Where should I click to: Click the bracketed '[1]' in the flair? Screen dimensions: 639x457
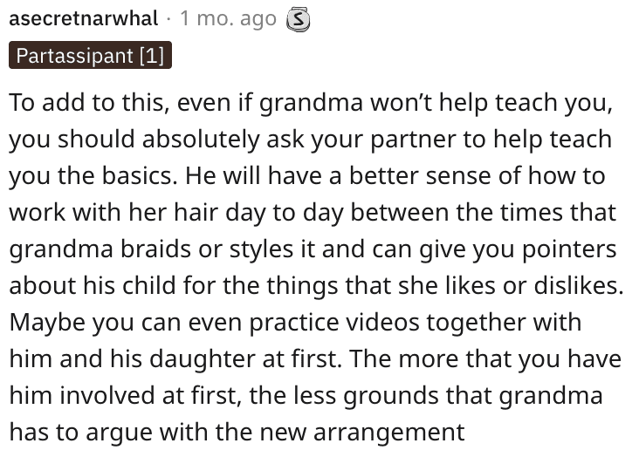click(152, 56)
